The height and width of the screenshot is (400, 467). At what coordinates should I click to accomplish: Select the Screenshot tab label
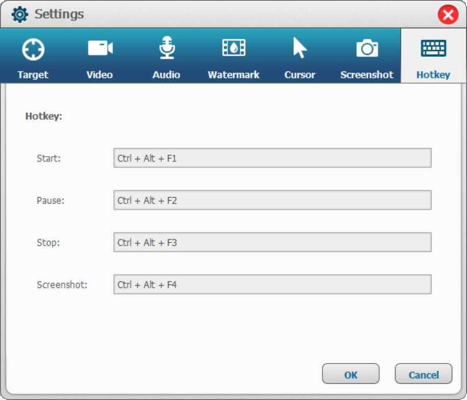click(x=367, y=75)
